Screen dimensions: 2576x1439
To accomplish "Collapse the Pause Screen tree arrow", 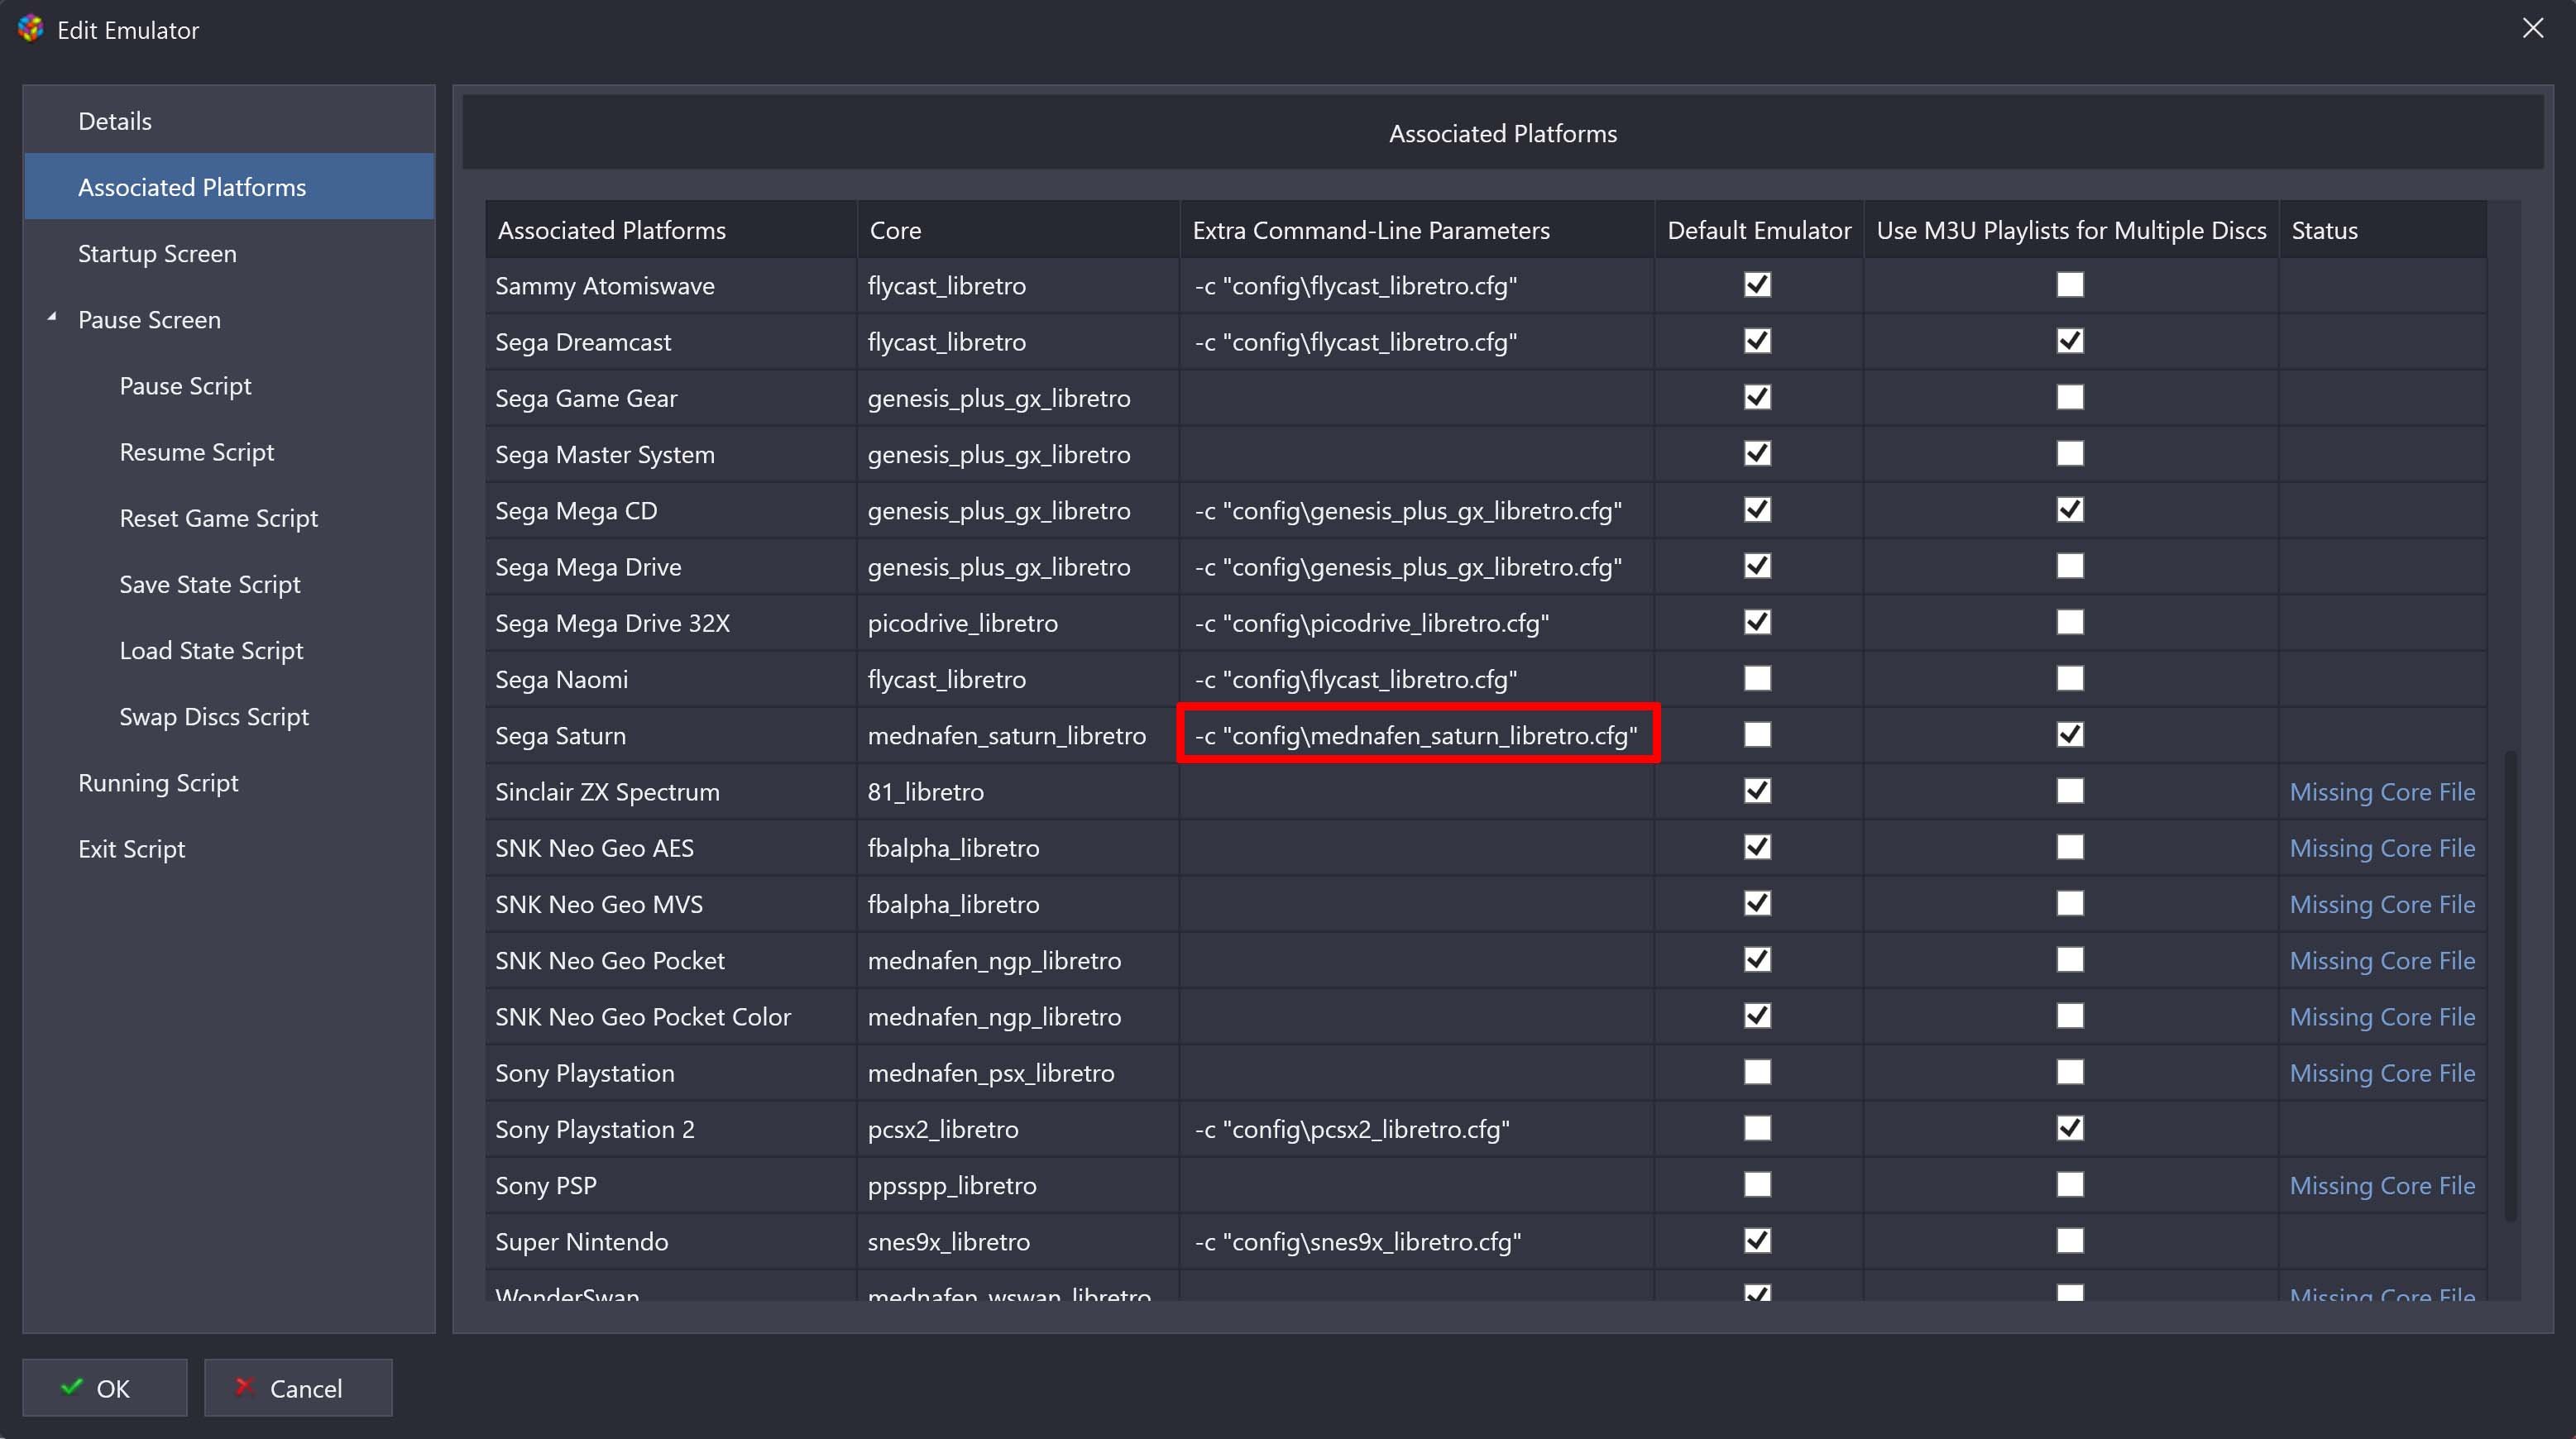I will coord(52,317).
